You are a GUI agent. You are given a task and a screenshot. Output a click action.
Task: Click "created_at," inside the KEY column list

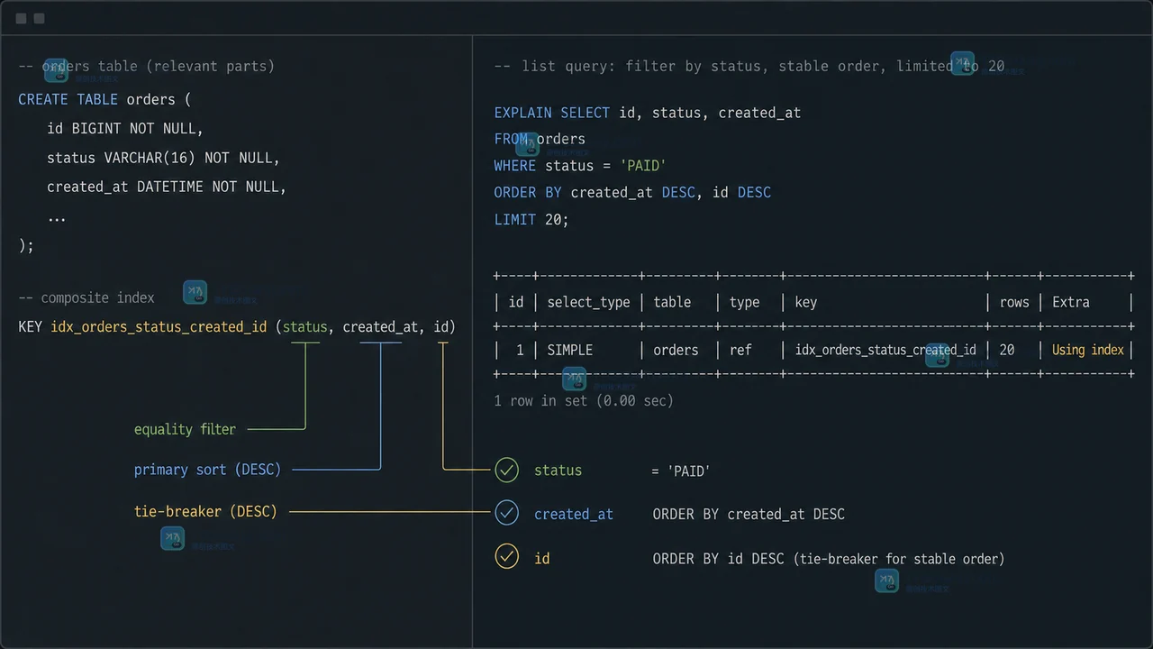click(x=384, y=326)
